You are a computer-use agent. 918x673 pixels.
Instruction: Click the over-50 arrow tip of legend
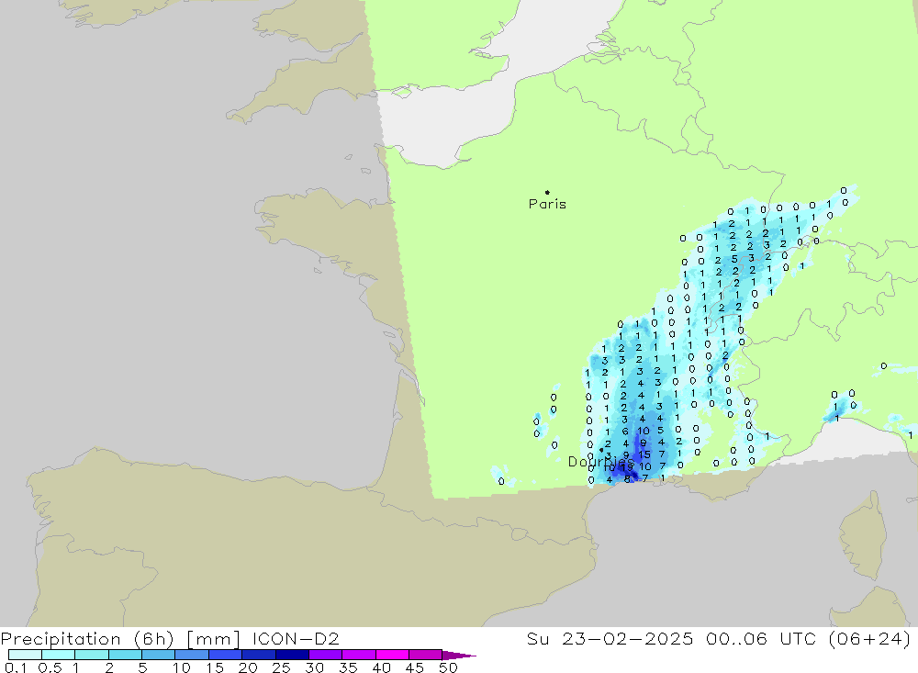click(x=459, y=656)
